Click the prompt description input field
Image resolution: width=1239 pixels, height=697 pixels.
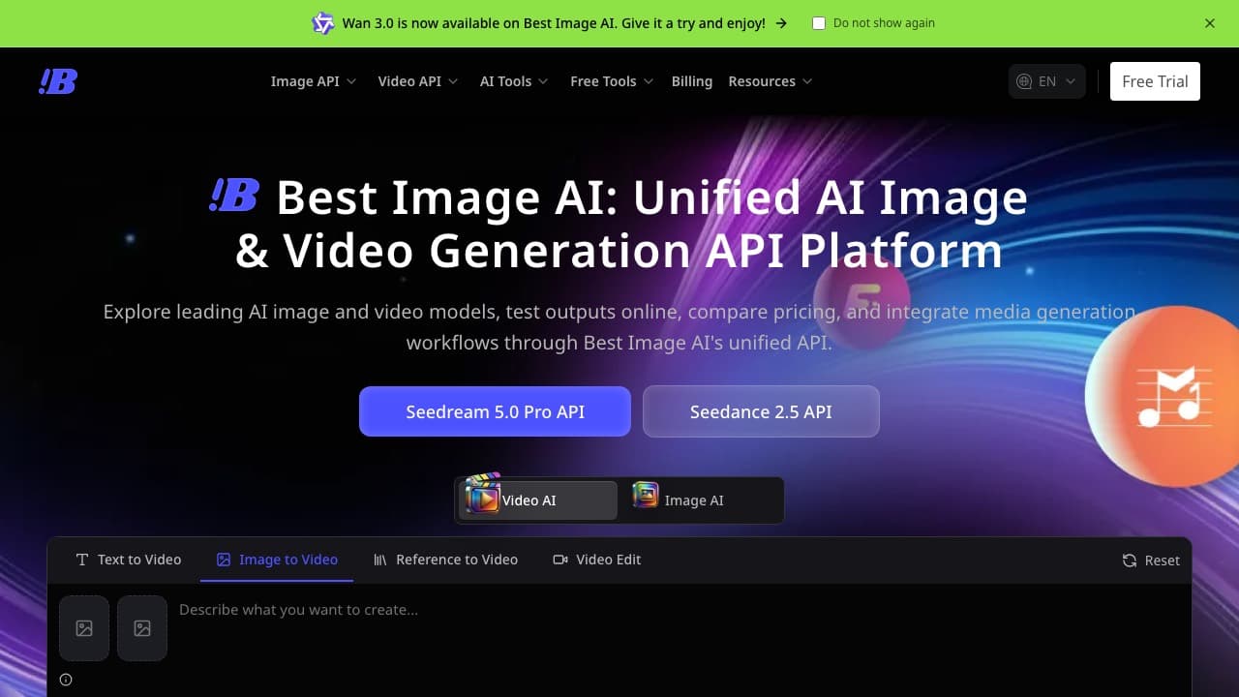point(678,627)
